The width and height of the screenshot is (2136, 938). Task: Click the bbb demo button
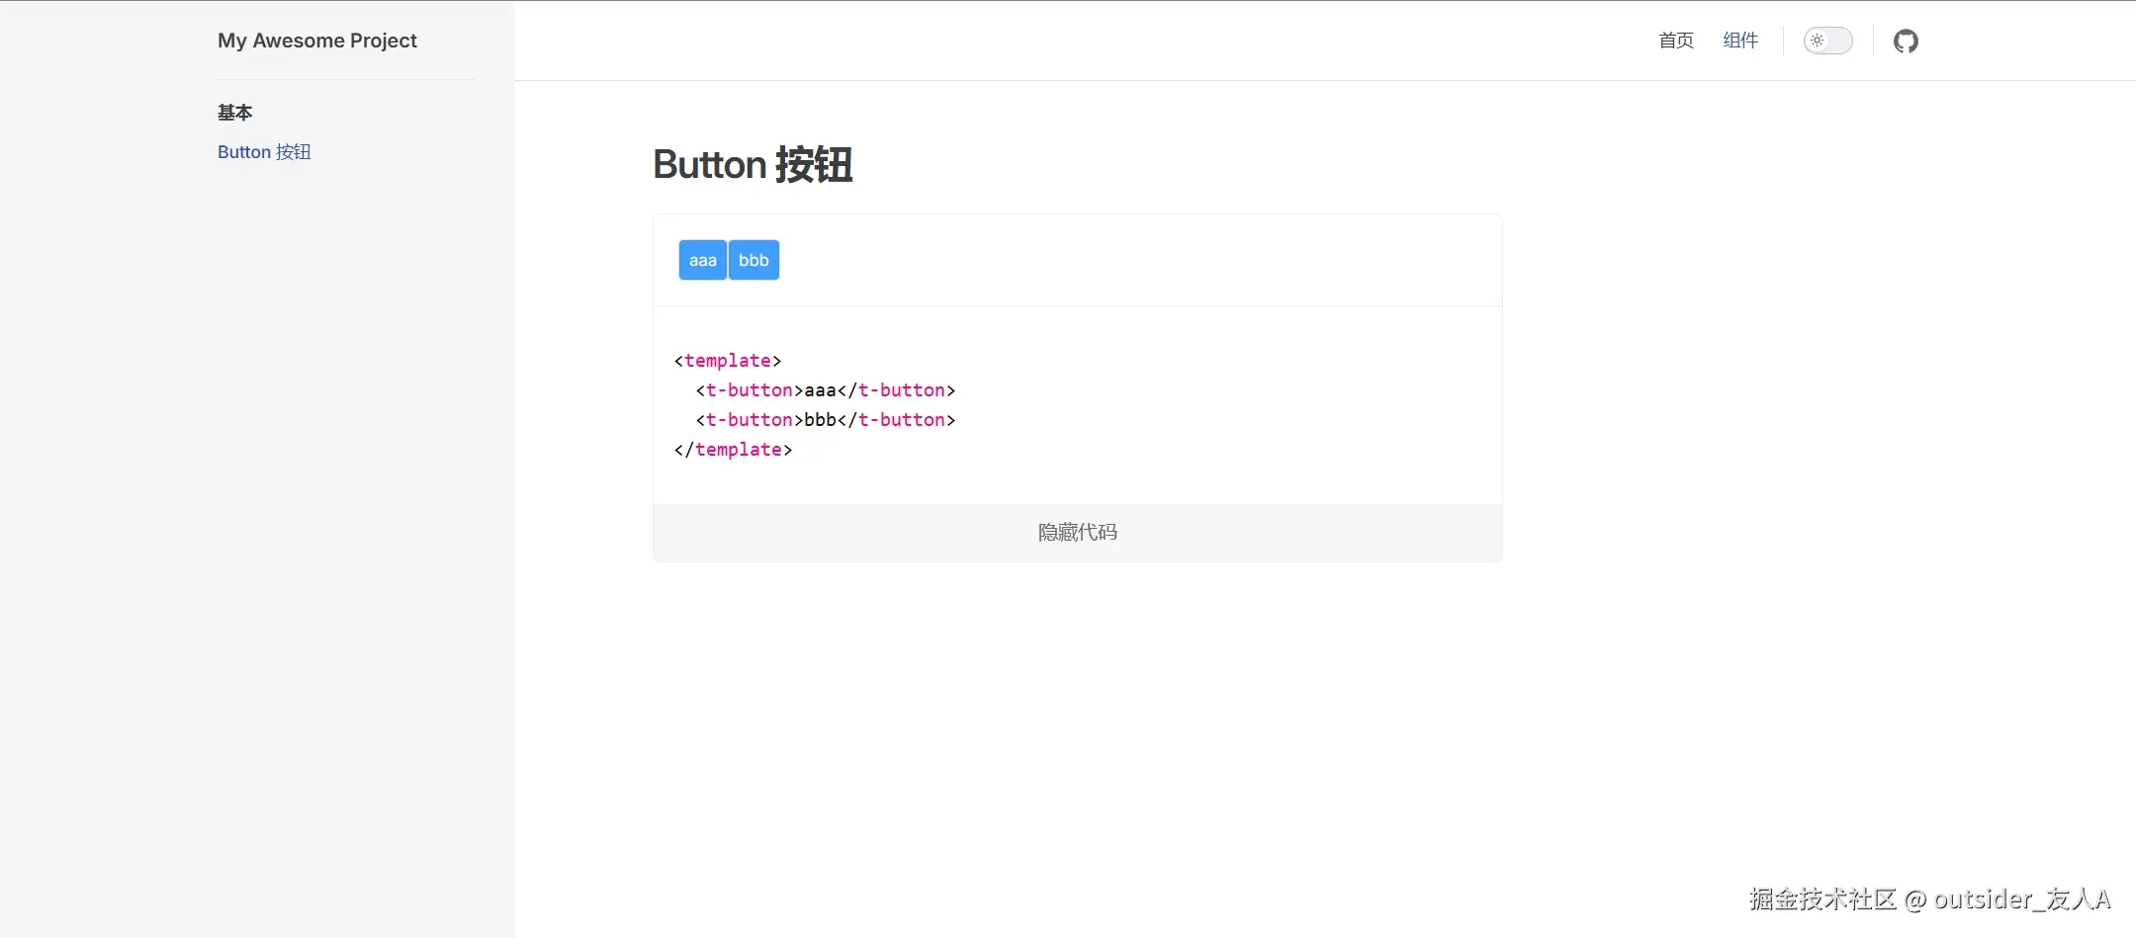753,259
